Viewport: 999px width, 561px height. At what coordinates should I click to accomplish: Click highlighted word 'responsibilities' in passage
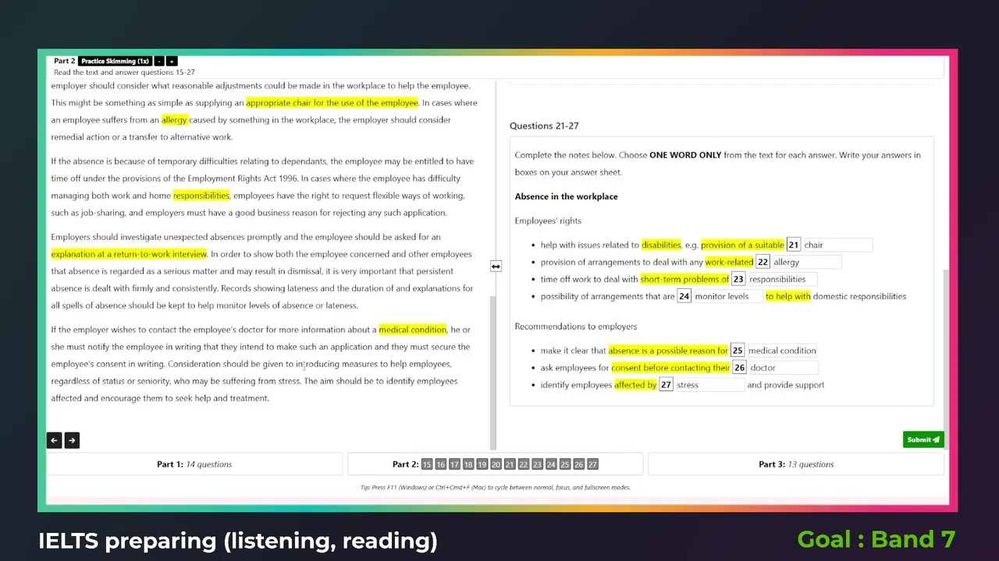(x=201, y=196)
